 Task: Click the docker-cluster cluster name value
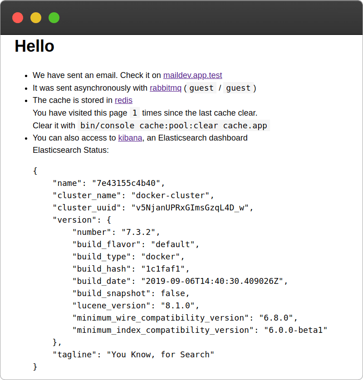coord(170,195)
